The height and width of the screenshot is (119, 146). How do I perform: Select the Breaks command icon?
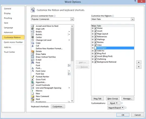point(33,32)
